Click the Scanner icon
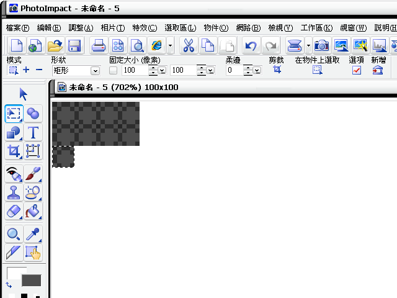 [295, 45]
